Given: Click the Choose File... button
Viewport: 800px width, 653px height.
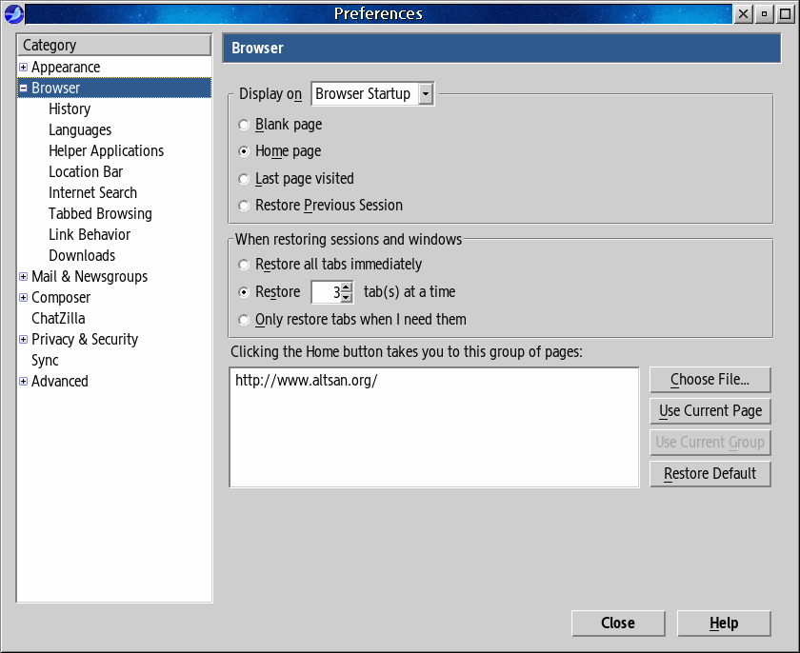Looking at the screenshot, I should pos(710,380).
